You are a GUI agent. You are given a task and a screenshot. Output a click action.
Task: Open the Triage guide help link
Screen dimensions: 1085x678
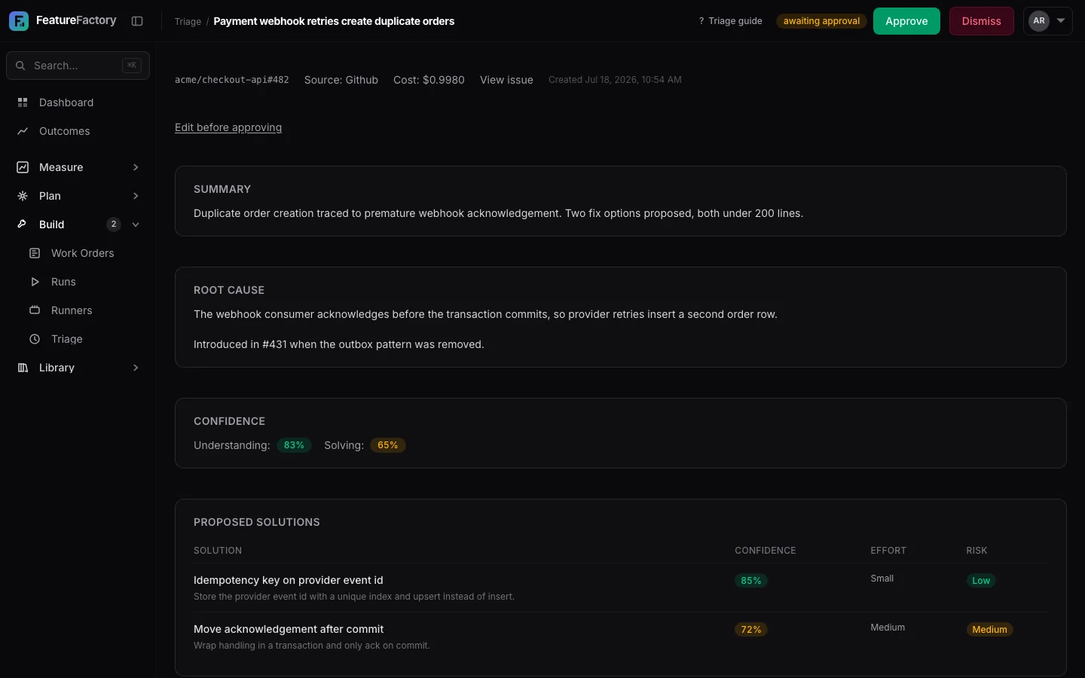[730, 21]
